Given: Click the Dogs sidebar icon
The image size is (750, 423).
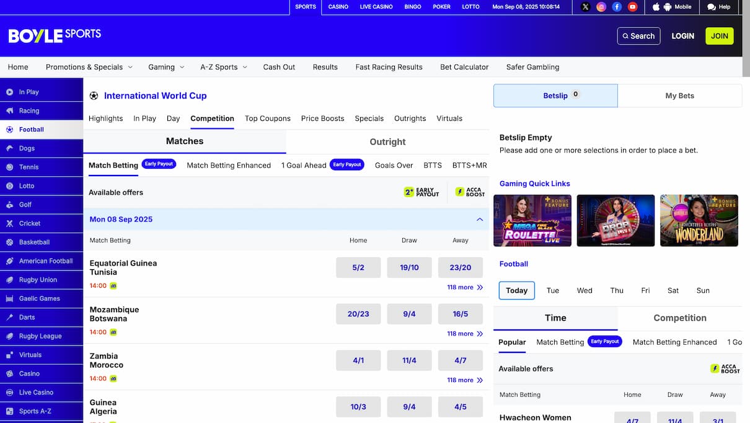Looking at the screenshot, I should click(x=9, y=148).
